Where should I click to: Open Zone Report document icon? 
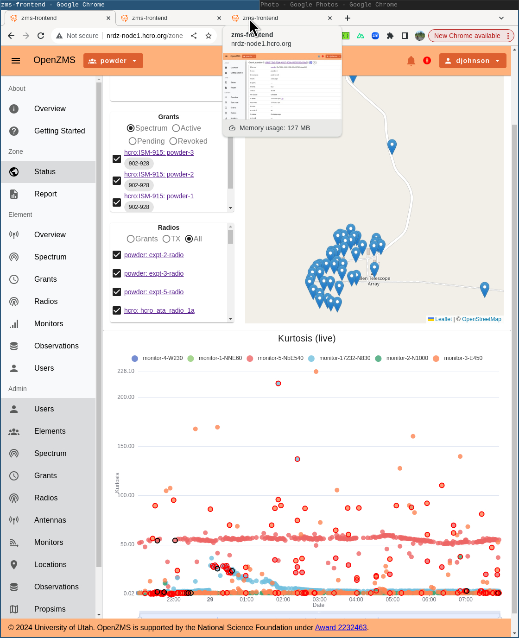pyautogui.click(x=14, y=194)
